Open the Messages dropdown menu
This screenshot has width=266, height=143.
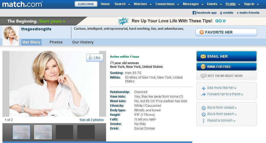193,4
